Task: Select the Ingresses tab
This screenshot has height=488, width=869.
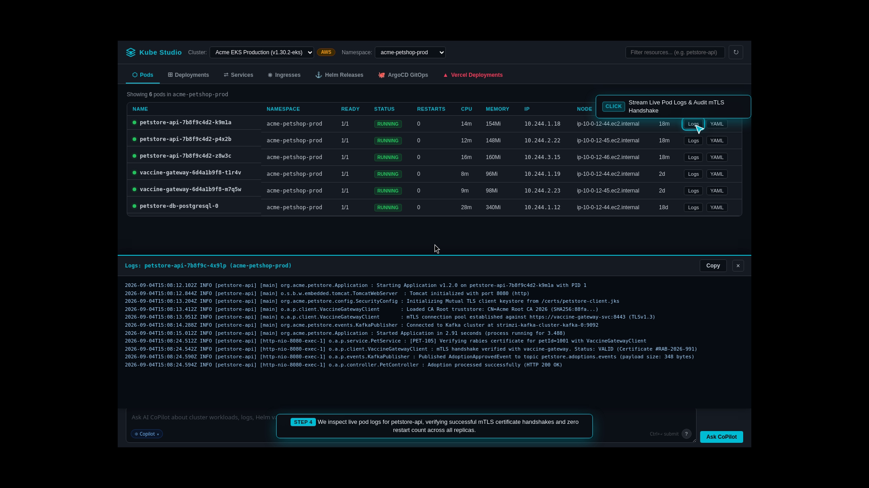Action: click(284, 75)
